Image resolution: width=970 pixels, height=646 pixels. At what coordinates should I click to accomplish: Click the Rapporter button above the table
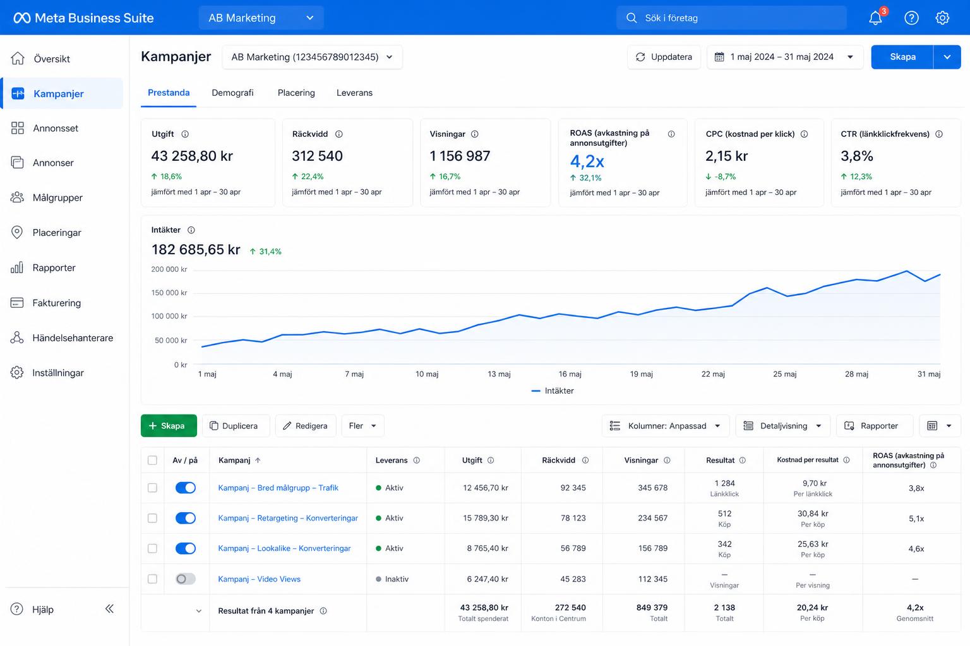point(875,426)
